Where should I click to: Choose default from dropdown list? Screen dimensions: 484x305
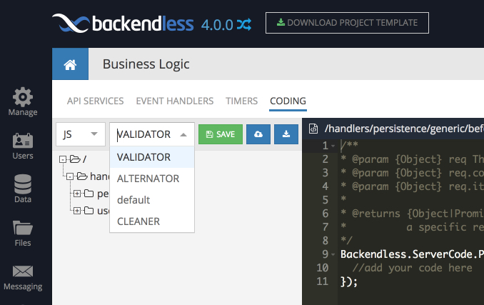152,200
